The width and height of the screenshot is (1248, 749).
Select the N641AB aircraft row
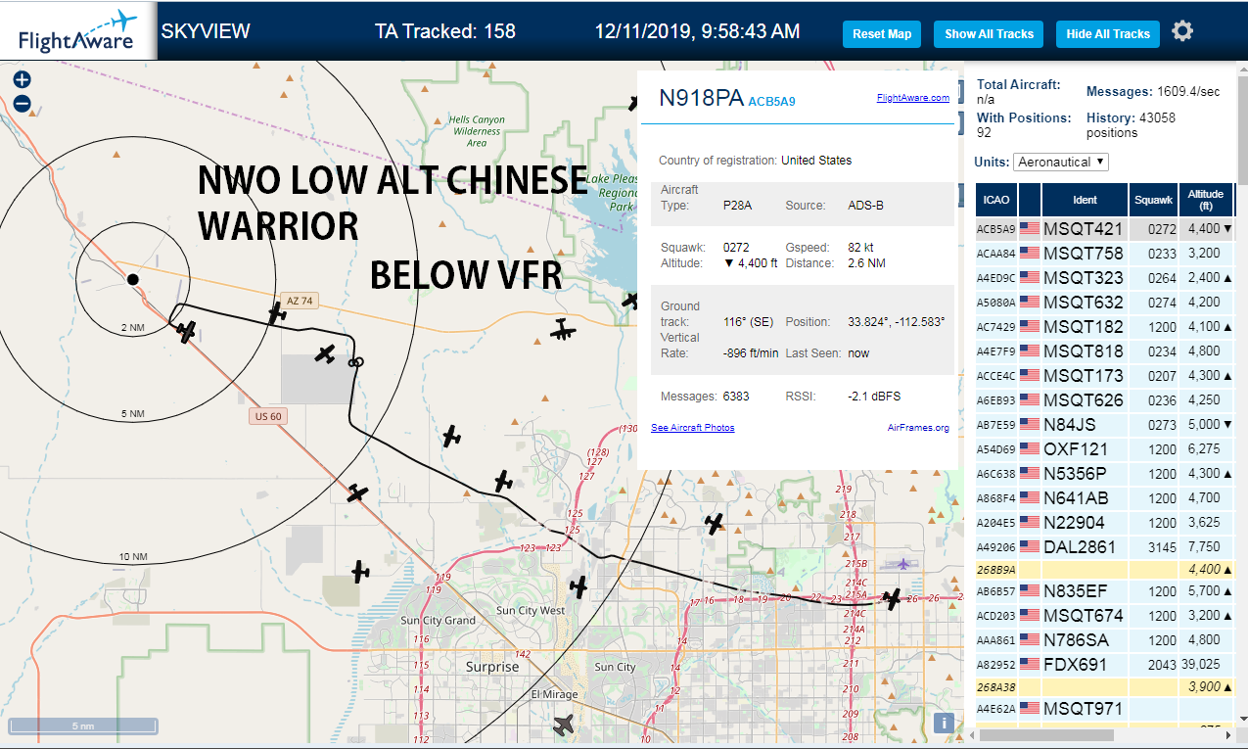(1105, 498)
